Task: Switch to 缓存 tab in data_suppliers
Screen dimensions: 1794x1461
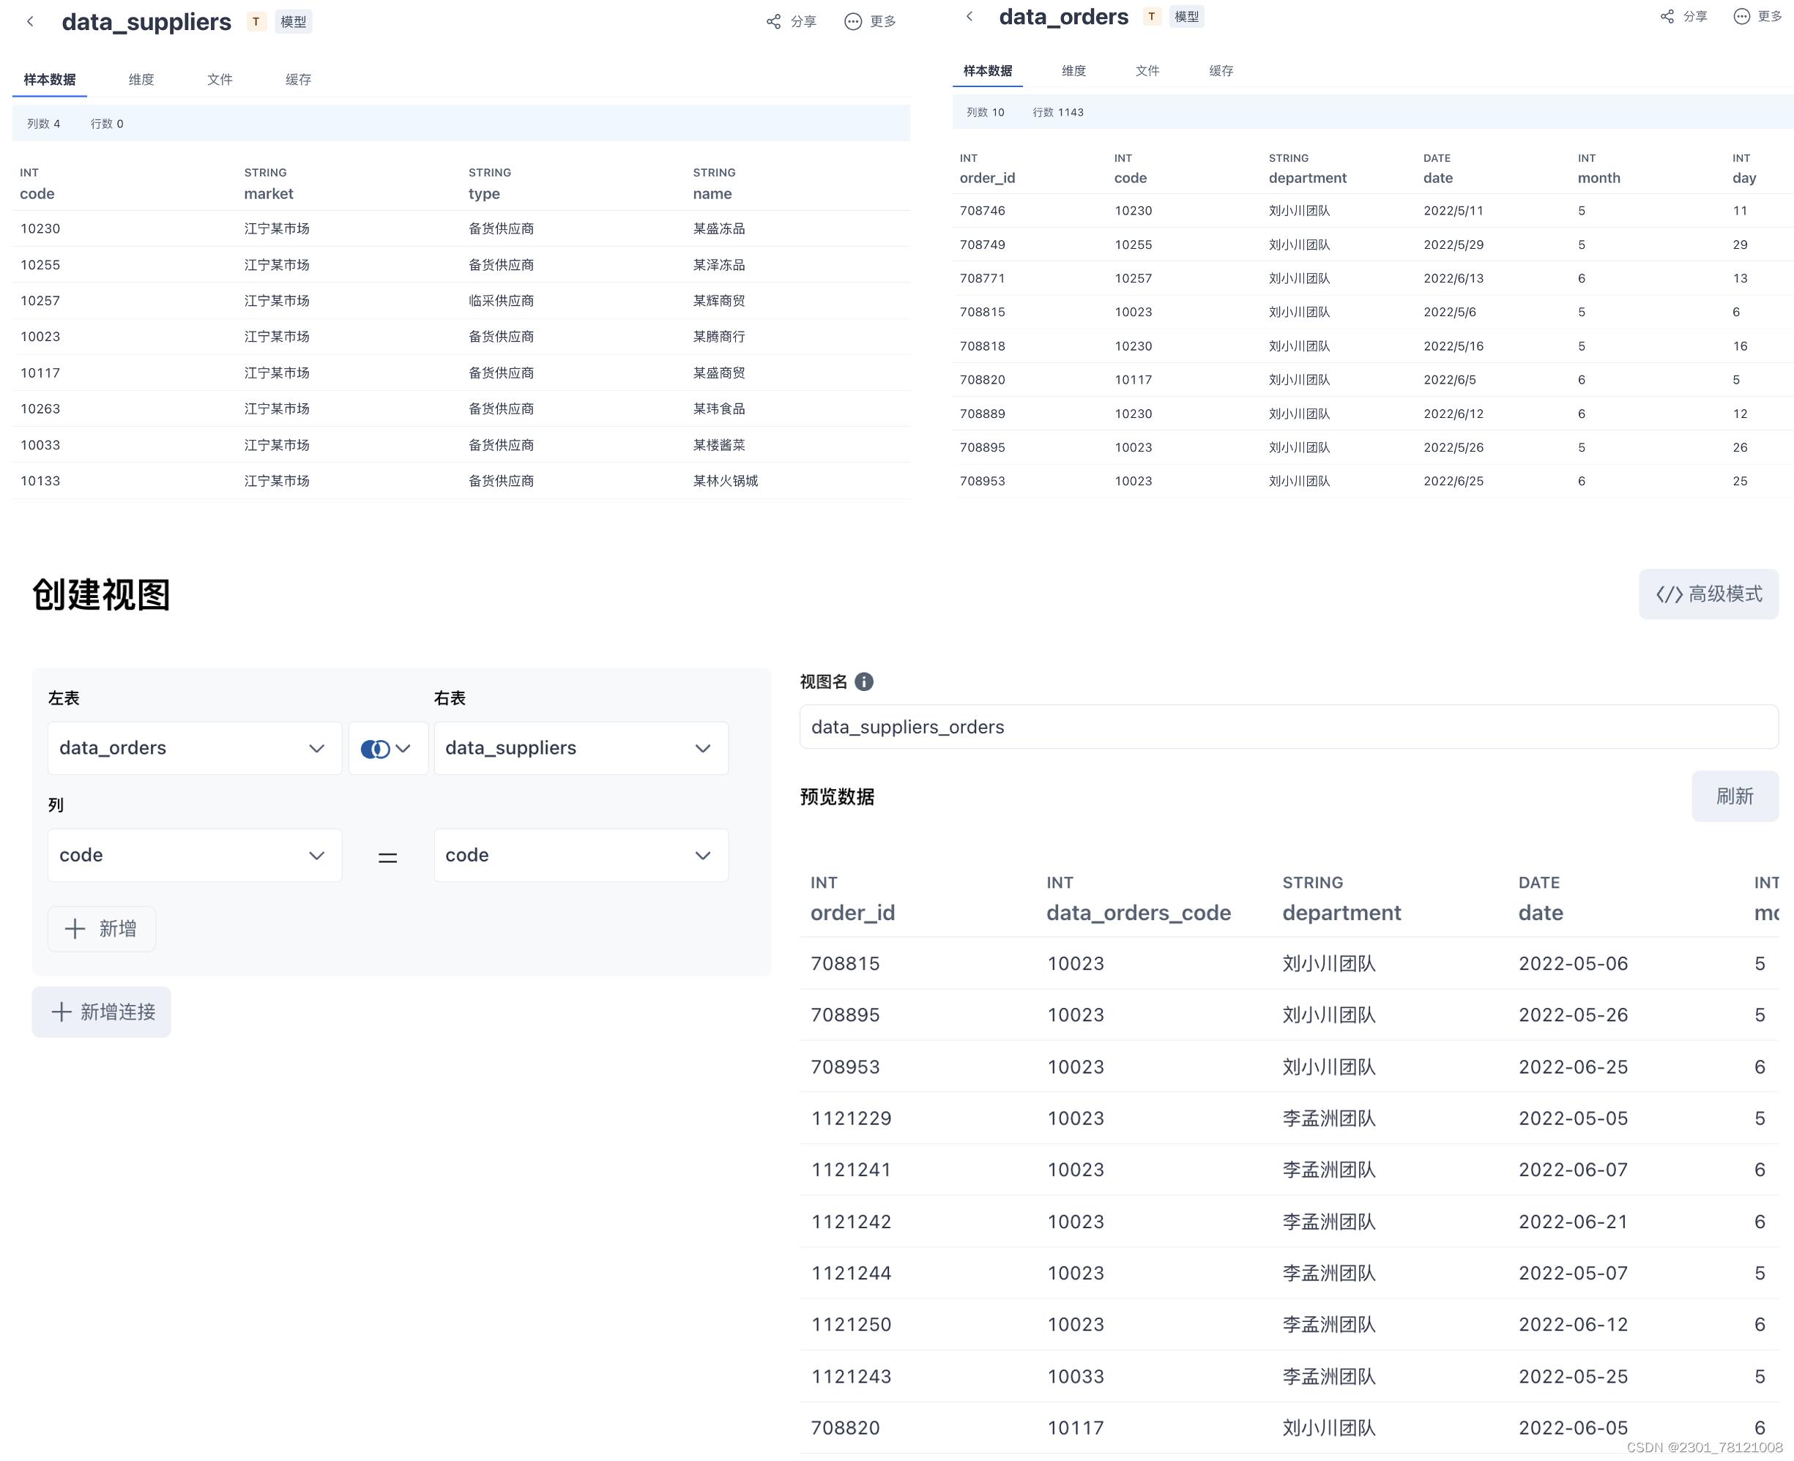Action: pos(298,79)
